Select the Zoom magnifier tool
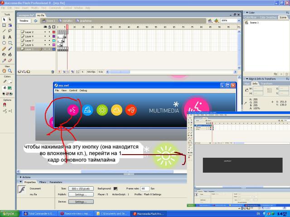Viewport: 290px width, 217px height. click(10, 71)
